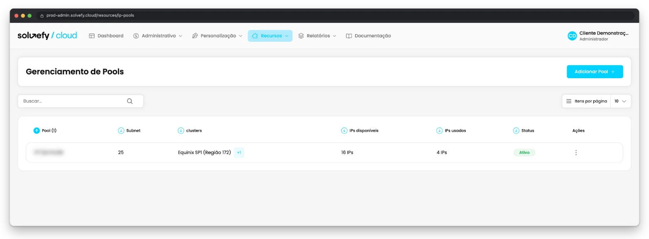Click the Adicionar Pool button

595,71
